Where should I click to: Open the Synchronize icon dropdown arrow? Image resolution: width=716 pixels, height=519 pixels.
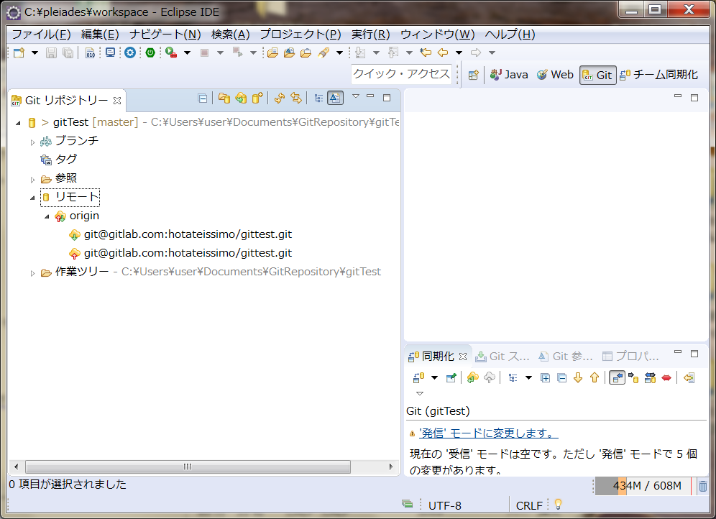coord(434,378)
